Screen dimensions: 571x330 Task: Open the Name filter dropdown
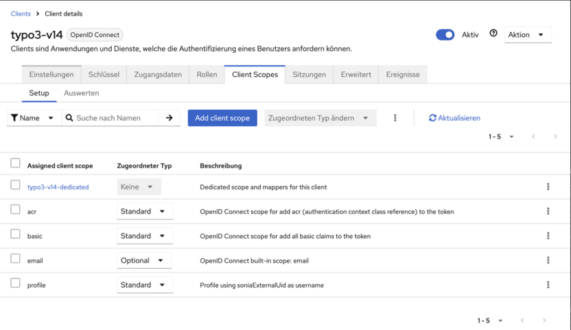(34, 118)
